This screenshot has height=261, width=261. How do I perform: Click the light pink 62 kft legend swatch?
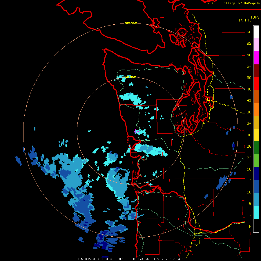pos(256,45)
